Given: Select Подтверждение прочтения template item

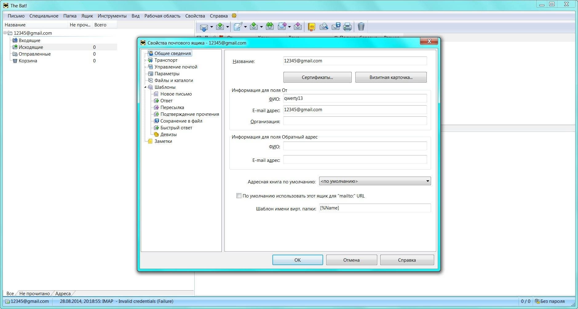Looking at the screenshot, I should [x=190, y=114].
